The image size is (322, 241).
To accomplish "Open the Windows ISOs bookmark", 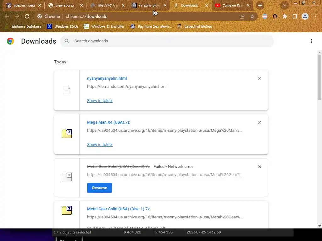I will [x=63, y=26].
